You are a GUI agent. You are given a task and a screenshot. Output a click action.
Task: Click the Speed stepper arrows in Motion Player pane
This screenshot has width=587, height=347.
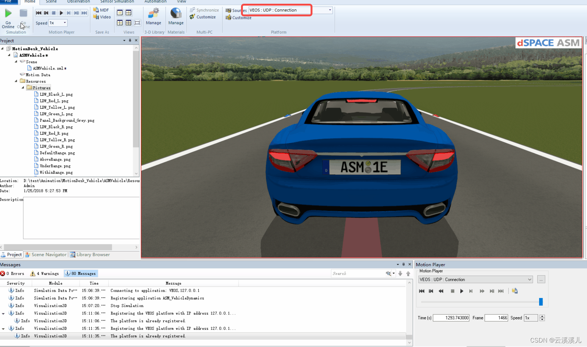[542, 318]
